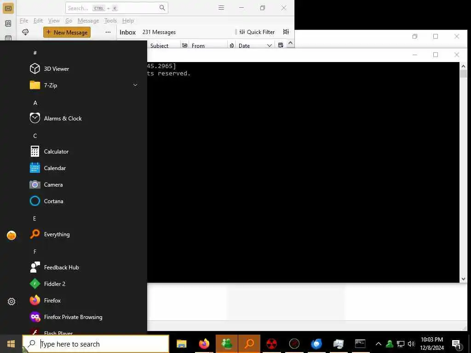This screenshot has height=353, width=471.
Task: Open the notification center
Action: (x=457, y=344)
